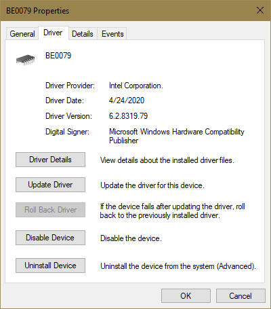Cancel the properties dialog
This screenshot has height=309, width=271.
pos(241,296)
